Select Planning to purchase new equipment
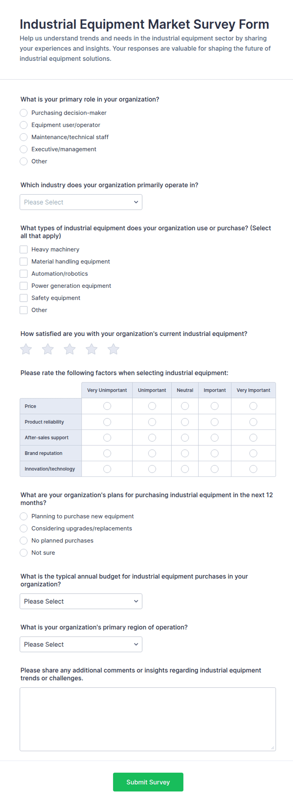 [x=24, y=516]
